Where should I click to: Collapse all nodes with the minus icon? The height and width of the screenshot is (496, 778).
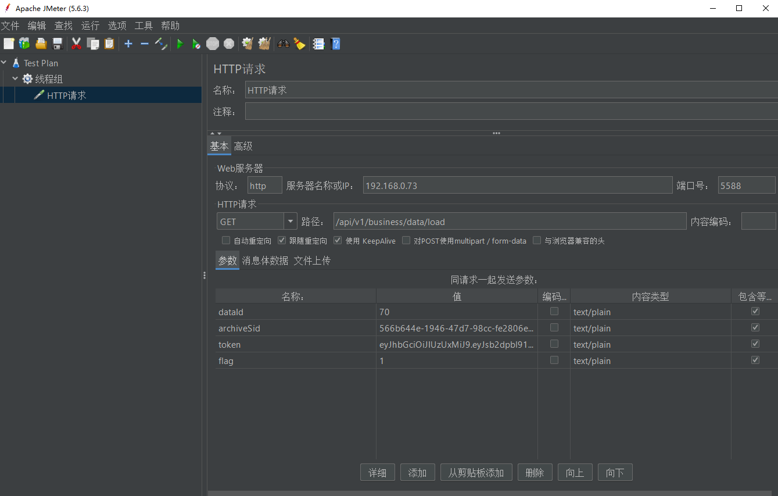click(x=145, y=44)
